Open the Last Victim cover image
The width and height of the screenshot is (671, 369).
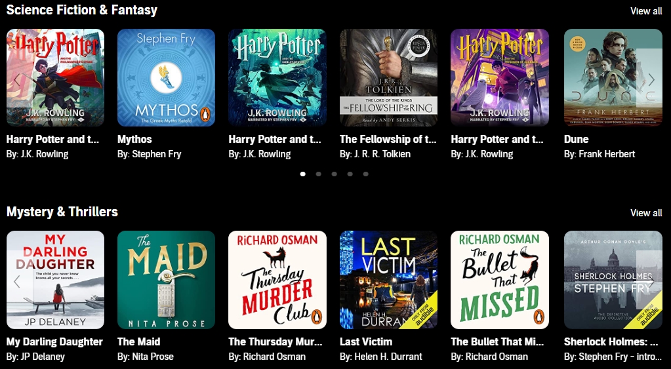[388, 280]
